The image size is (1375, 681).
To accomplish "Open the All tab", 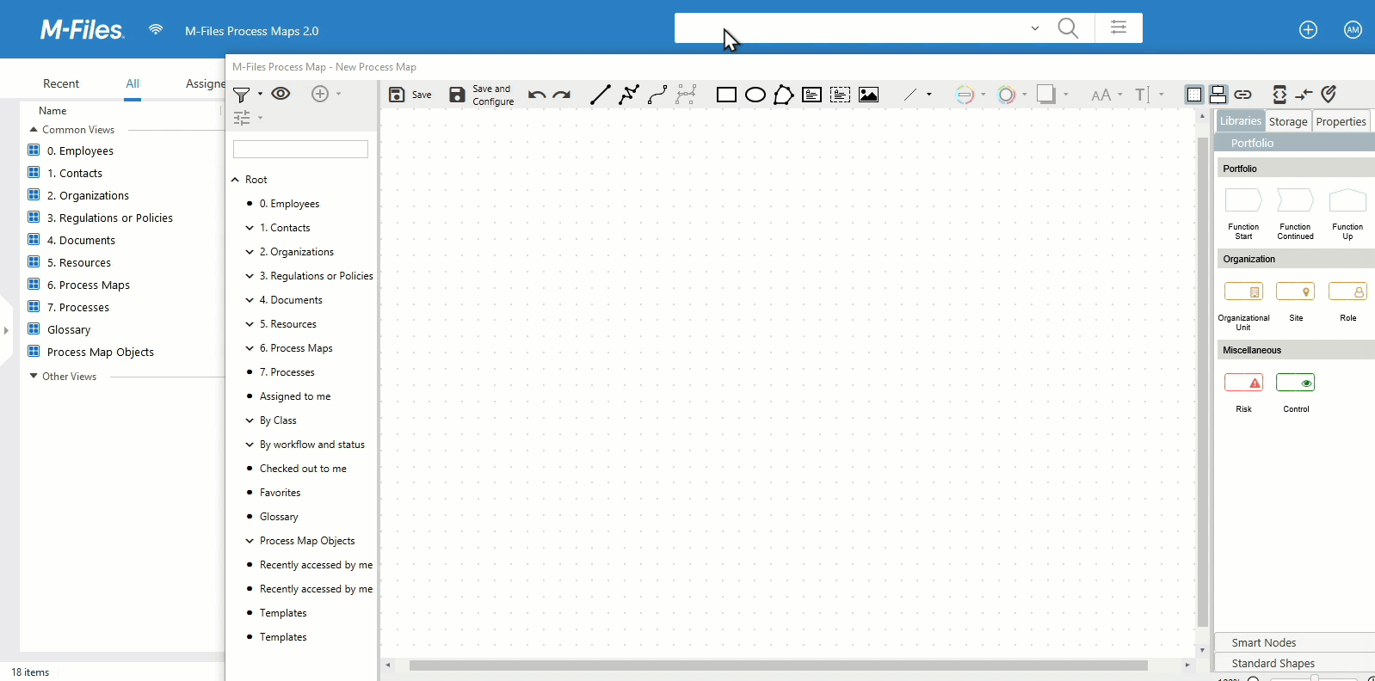I will pos(133,83).
